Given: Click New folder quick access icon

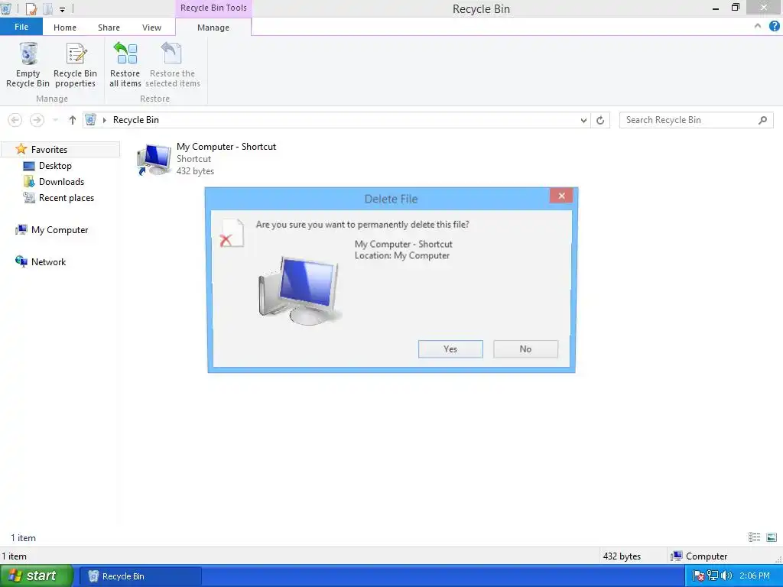Looking at the screenshot, I should (x=48, y=8).
